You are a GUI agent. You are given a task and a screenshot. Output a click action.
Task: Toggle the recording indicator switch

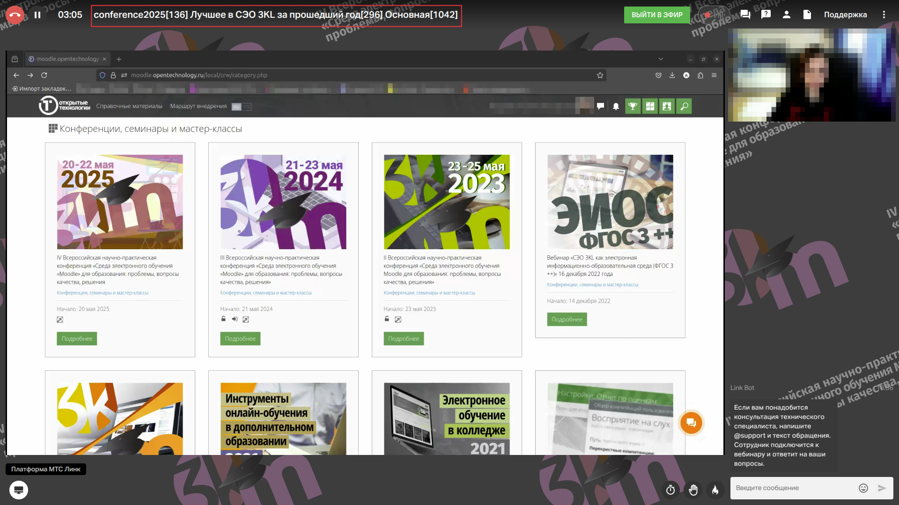click(713, 14)
